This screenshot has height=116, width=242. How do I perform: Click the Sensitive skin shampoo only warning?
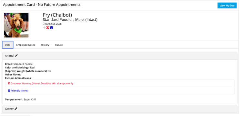tap(57, 83)
